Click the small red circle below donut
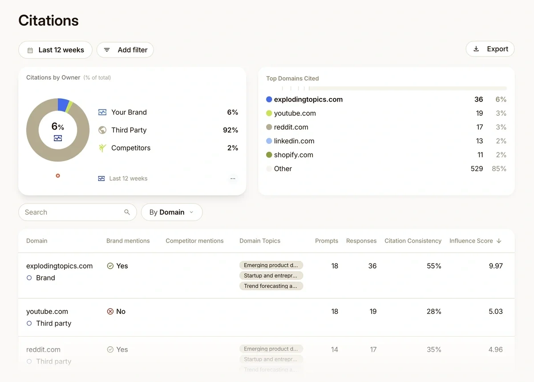The image size is (534, 382). (x=58, y=175)
